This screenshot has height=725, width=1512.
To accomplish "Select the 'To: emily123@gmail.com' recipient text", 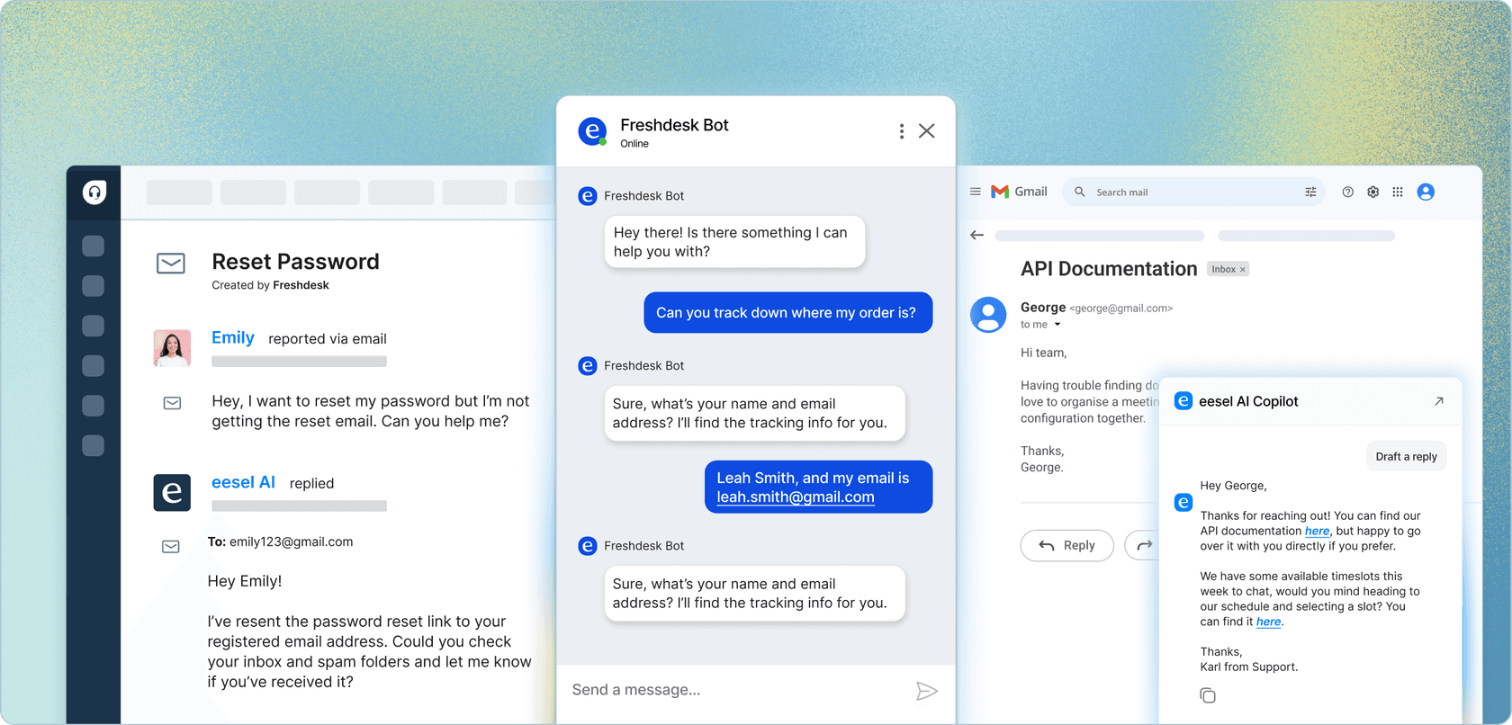I will coord(280,542).
